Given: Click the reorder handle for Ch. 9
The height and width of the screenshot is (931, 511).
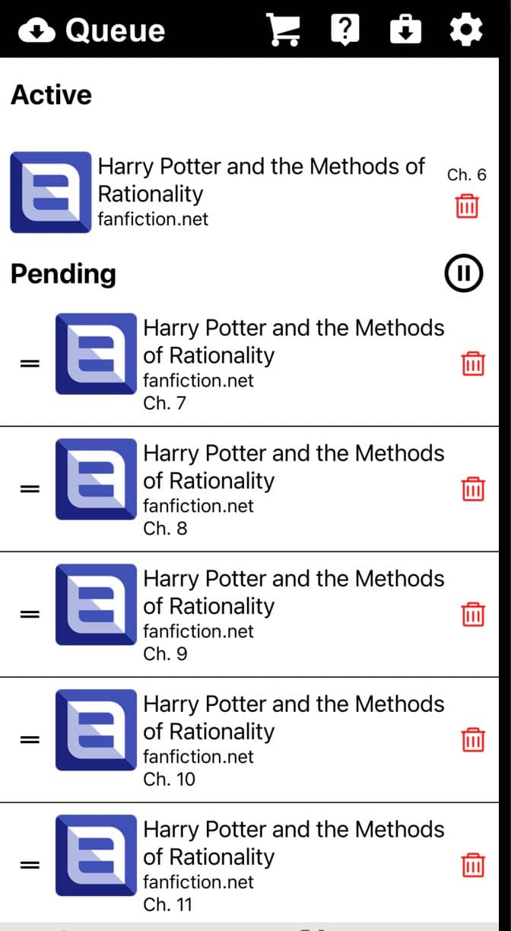Looking at the screenshot, I should [30, 615].
